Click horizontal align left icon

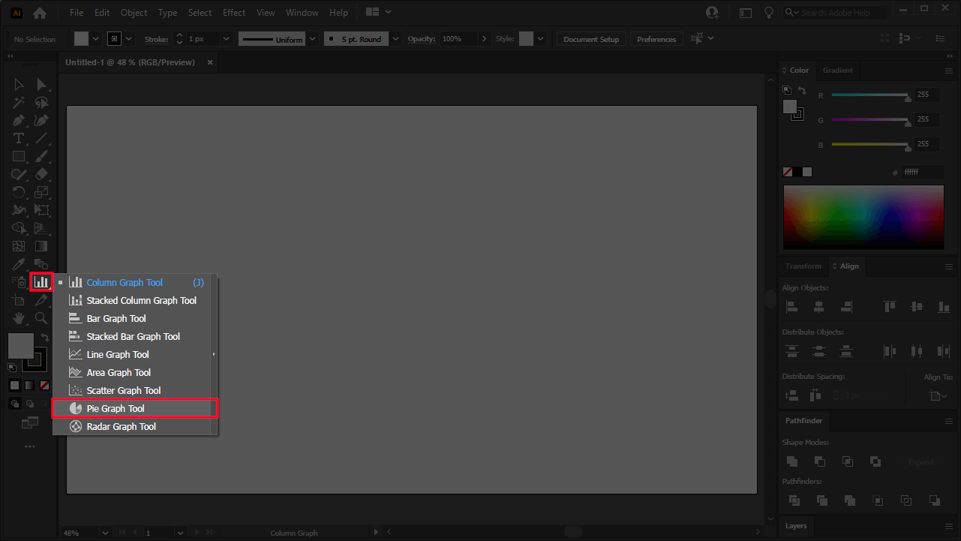pyautogui.click(x=791, y=306)
